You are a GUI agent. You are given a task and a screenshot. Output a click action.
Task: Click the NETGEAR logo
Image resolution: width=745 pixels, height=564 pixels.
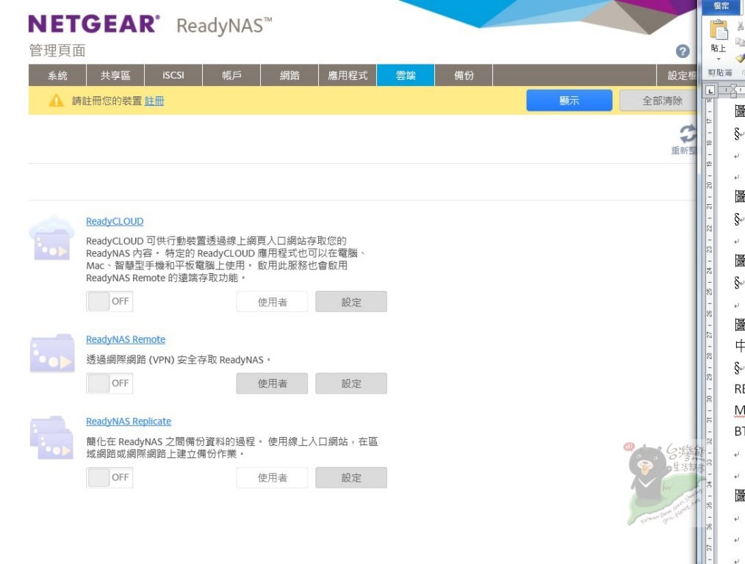(x=94, y=24)
